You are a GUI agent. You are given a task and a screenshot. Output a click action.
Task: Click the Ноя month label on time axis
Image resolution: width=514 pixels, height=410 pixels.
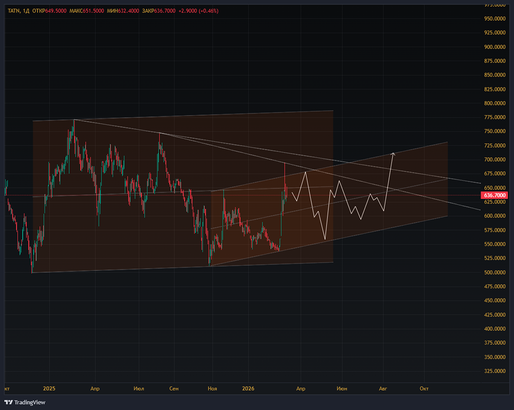pyautogui.click(x=212, y=389)
